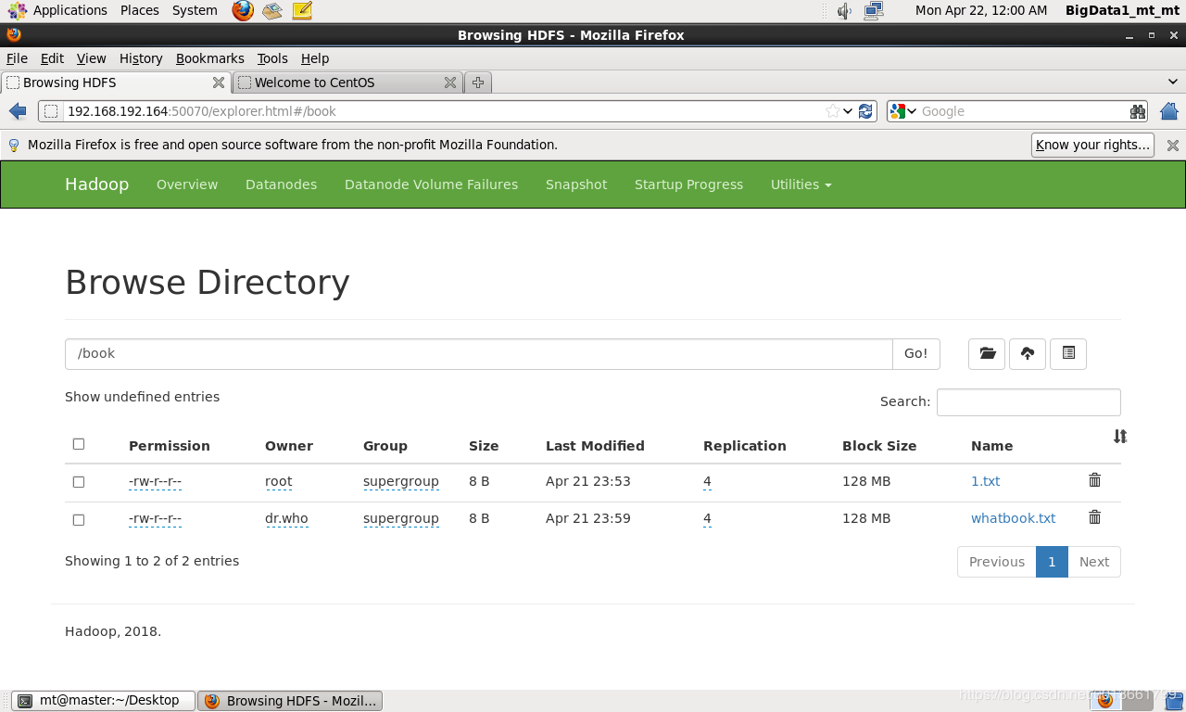Check the checkbox for the 1.txt row

(x=79, y=482)
